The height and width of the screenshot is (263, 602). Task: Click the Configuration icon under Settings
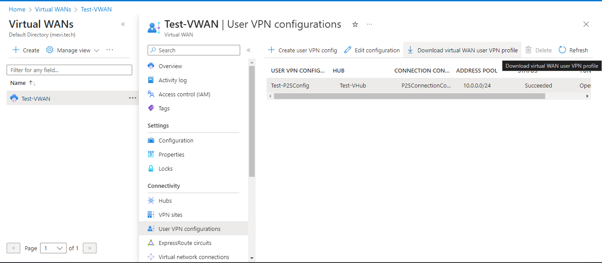click(x=151, y=140)
